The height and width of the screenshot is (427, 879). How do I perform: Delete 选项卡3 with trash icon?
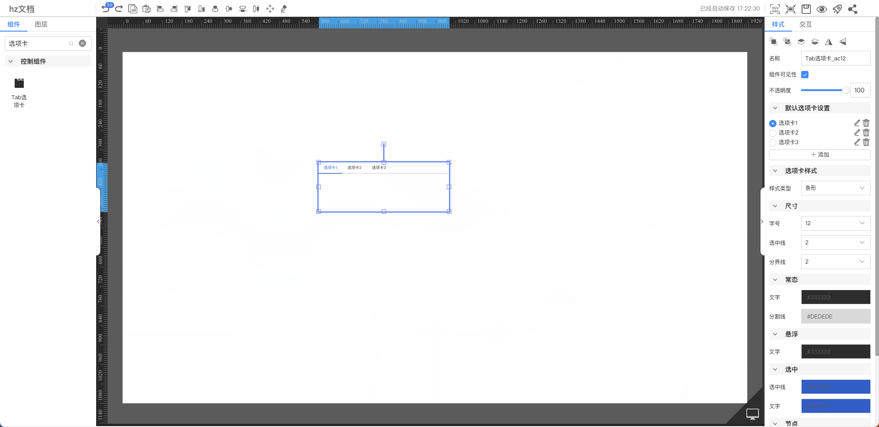[x=866, y=142]
